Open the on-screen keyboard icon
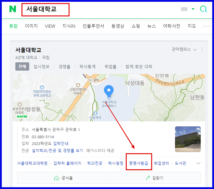Image resolution: width=214 pixels, height=189 pixels. point(184,9)
